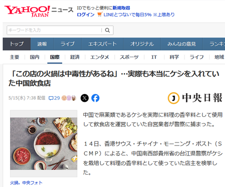Viewport: 225px width, 187px height.
Task: Share the article on Facebook
Action: tap(95, 98)
